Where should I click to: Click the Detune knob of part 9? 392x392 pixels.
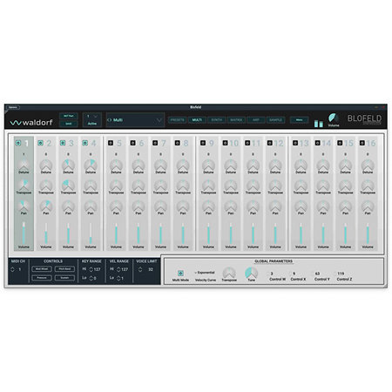(208, 165)
